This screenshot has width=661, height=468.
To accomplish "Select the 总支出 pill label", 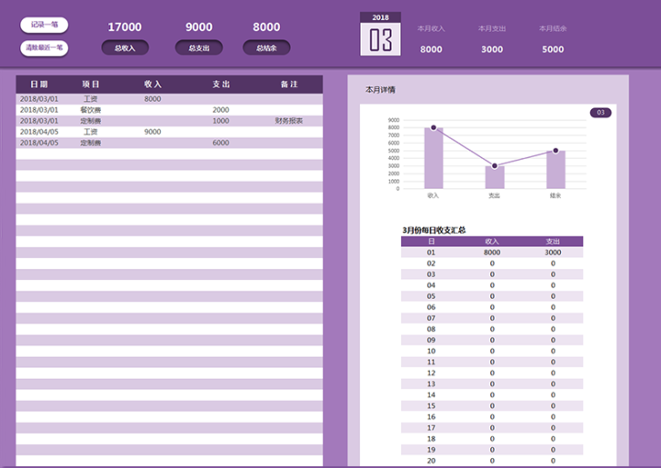I will pyautogui.click(x=199, y=48).
